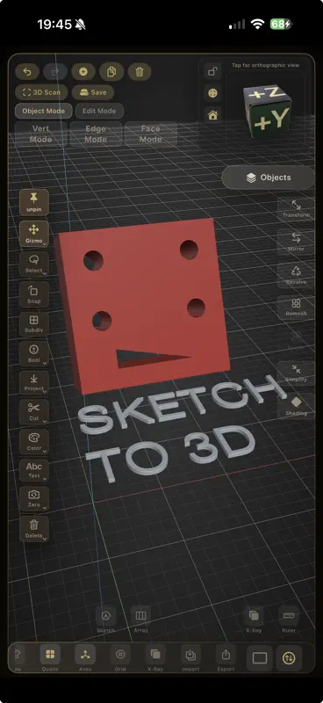Toggle Grid visibility in bottom bar

tap(120, 658)
